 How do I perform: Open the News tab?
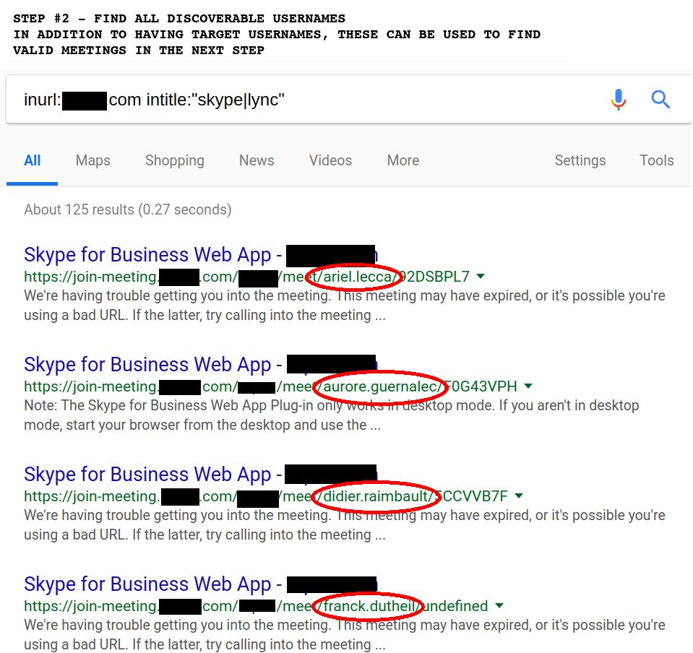(x=257, y=160)
